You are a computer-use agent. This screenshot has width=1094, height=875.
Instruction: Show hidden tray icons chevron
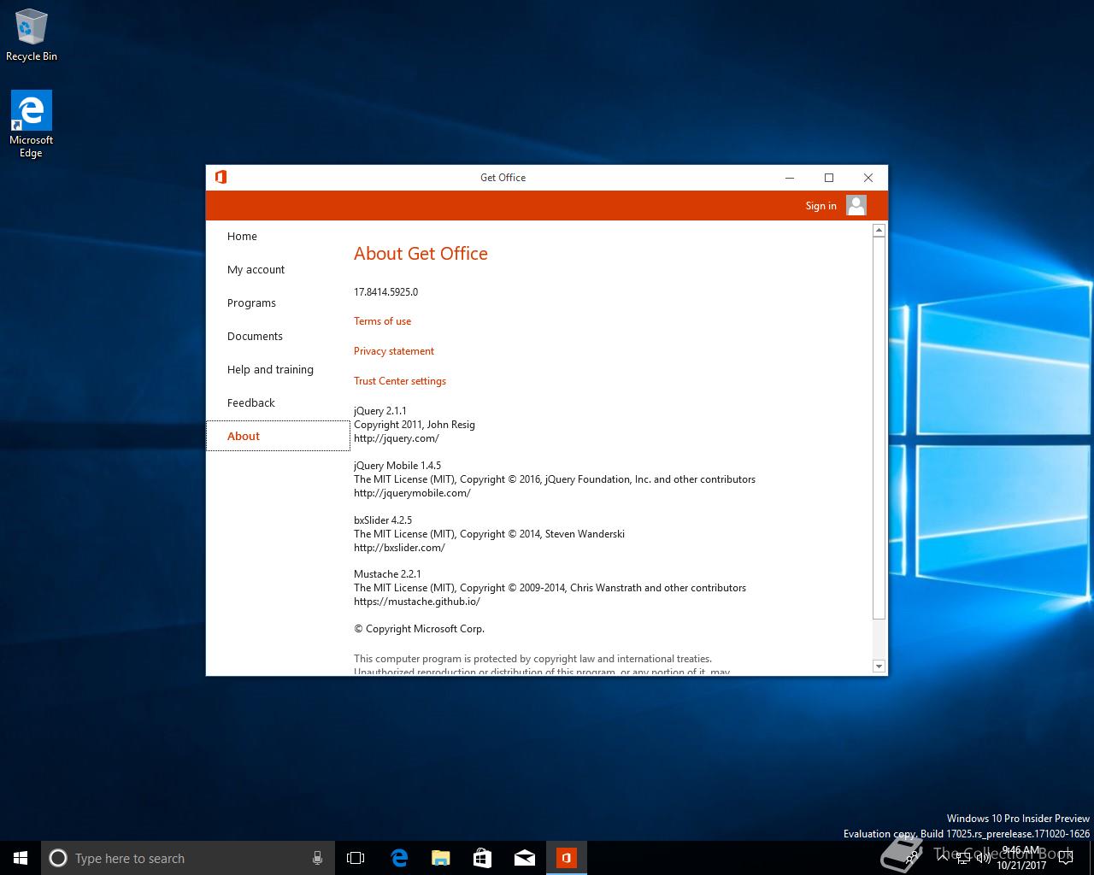(x=943, y=858)
